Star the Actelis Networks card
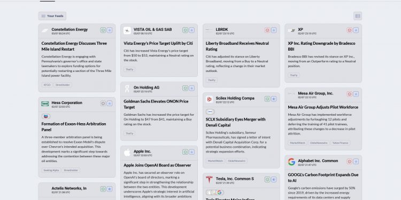The image size is (401, 200). (x=110, y=189)
